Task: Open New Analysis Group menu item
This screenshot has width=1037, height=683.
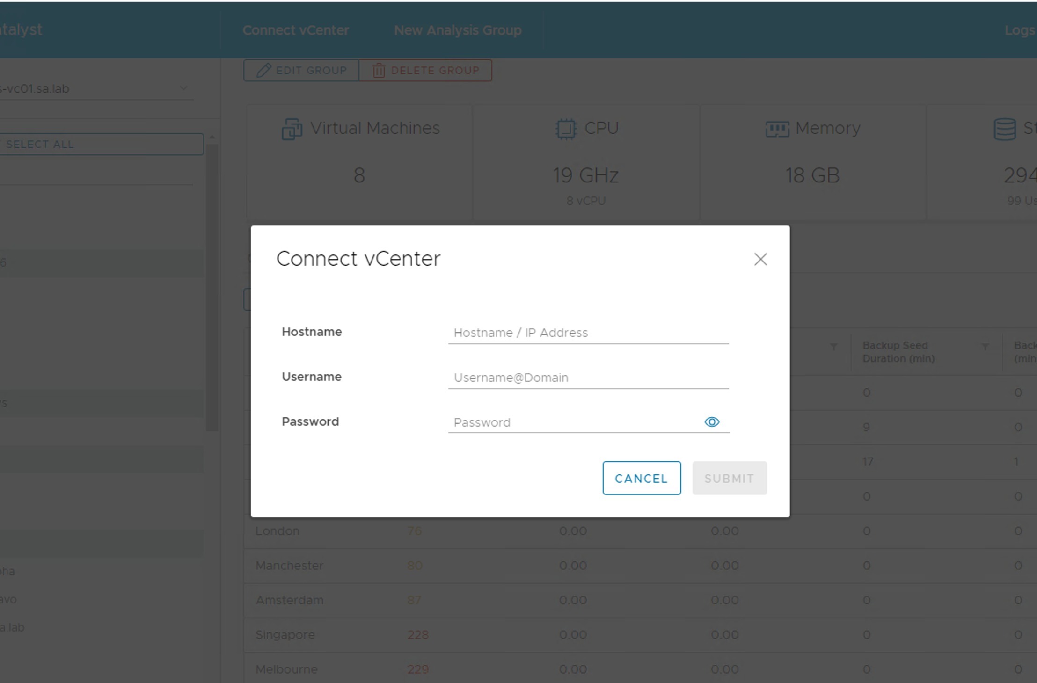Action: [457, 30]
